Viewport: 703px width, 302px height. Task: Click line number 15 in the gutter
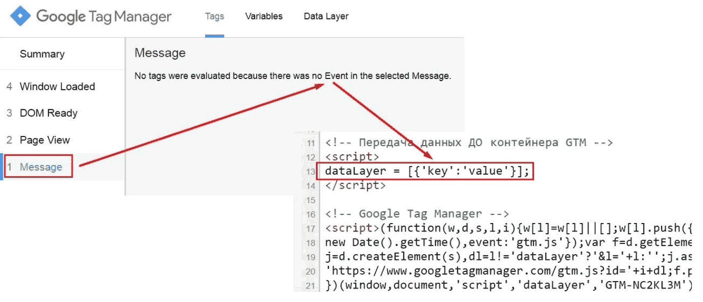click(x=311, y=200)
